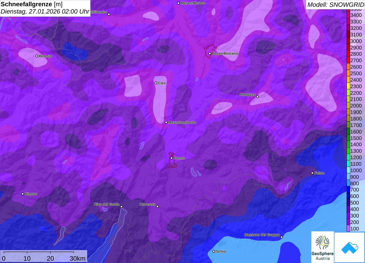The width and height of the screenshot is (365, 263).
Task: Click the '3400' legend value
Action: (x=356, y=15)
